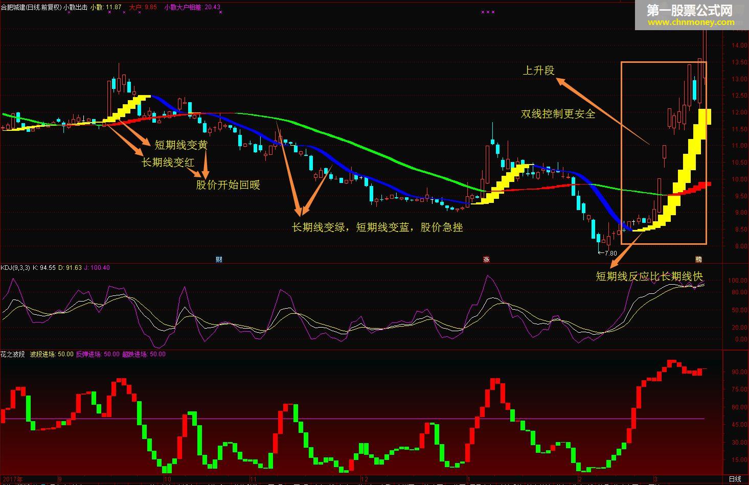This screenshot has height=485, width=749.
Task: Click the 超跌进场: 50.00 value
Action: [x=144, y=354]
